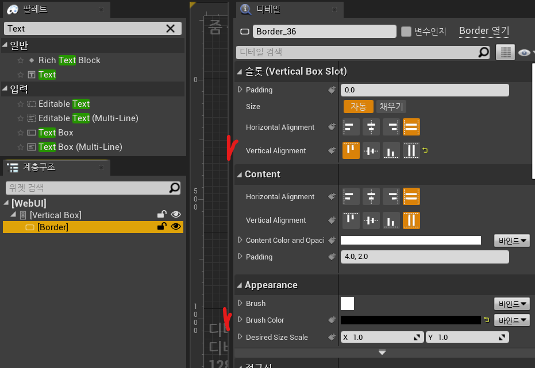The height and width of the screenshot is (368, 535).
Task: Lock the Vertical Box in hierarchy
Action: (163, 215)
